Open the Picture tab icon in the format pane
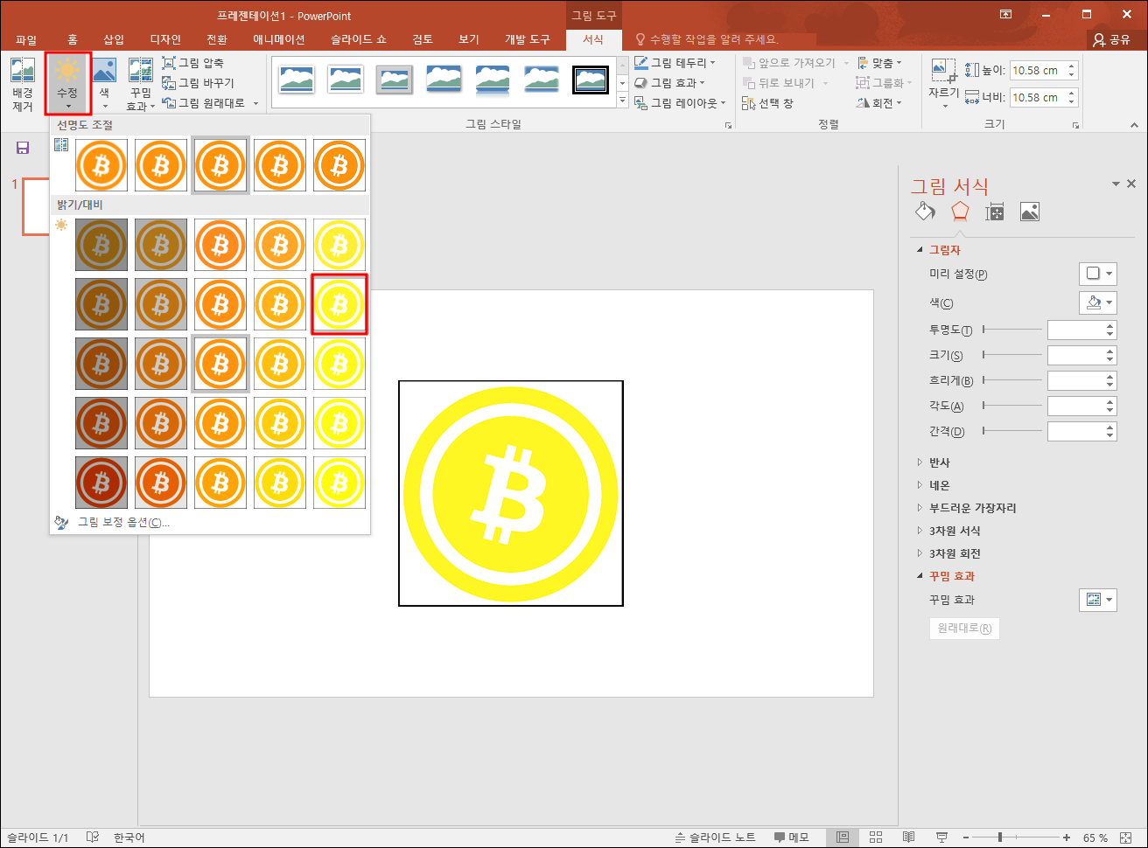The image size is (1148, 848). point(1030,211)
